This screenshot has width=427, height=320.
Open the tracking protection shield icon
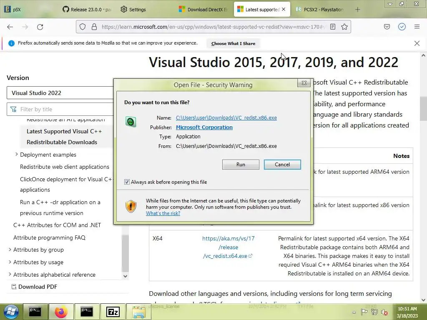(83, 27)
